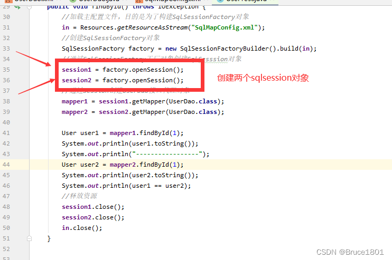
Task: Click the closing brace on line 51
Action: (49, 238)
